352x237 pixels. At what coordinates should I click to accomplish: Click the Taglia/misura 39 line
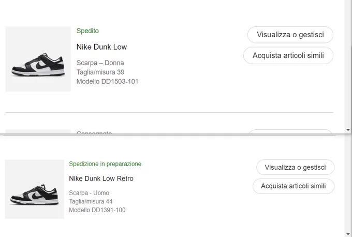pyautogui.click(x=100, y=72)
